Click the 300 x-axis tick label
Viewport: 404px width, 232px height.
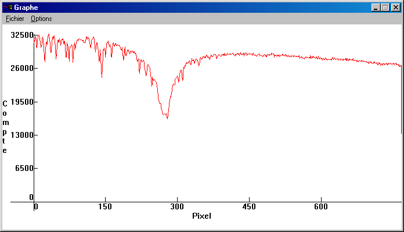(177, 207)
